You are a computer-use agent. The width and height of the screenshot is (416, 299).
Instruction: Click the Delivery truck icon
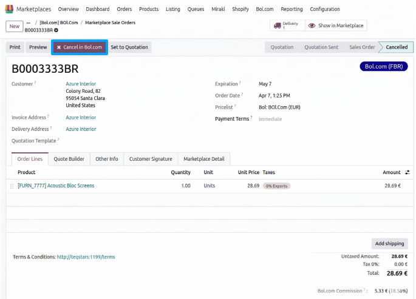pyautogui.click(x=278, y=25)
